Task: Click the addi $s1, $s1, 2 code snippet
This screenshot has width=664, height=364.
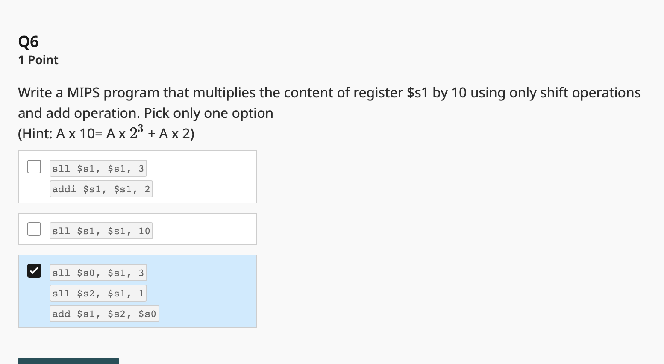Action: tap(101, 189)
